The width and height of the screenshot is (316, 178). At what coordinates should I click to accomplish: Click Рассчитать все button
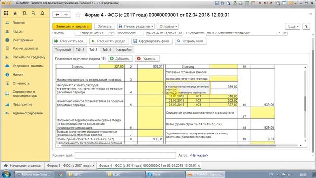click(70, 41)
